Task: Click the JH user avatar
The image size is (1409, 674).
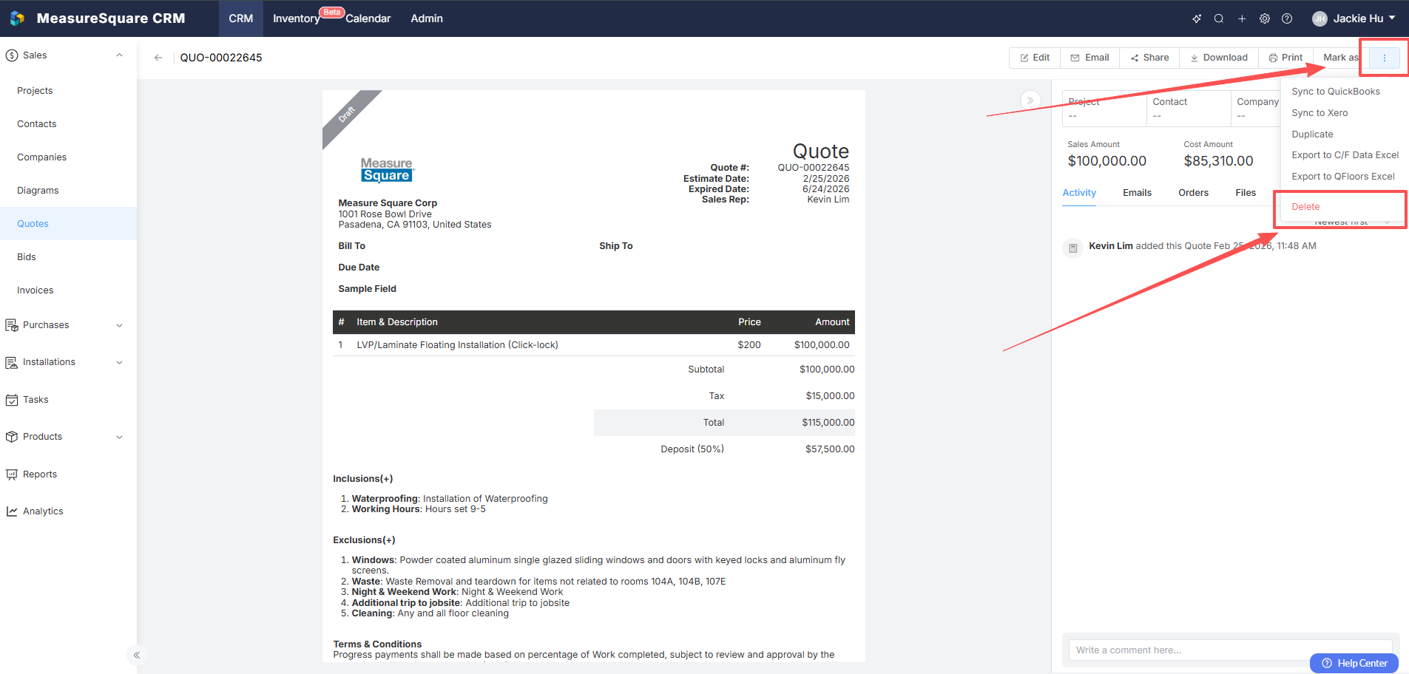Action: (x=1320, y=18)
